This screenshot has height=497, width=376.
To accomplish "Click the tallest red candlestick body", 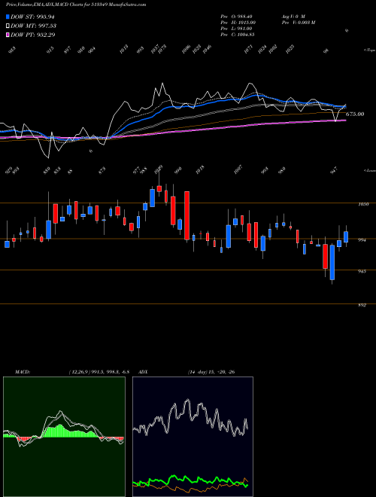I will click(187, 215).
